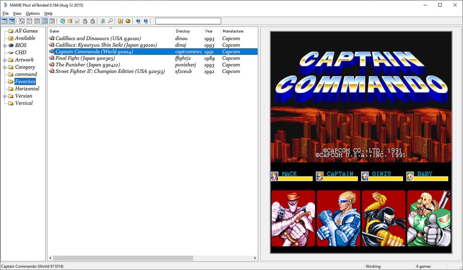Select "Street Fighter II': Champion Edition" game
Screen dimensions: 463x270
tap(110, 71)
